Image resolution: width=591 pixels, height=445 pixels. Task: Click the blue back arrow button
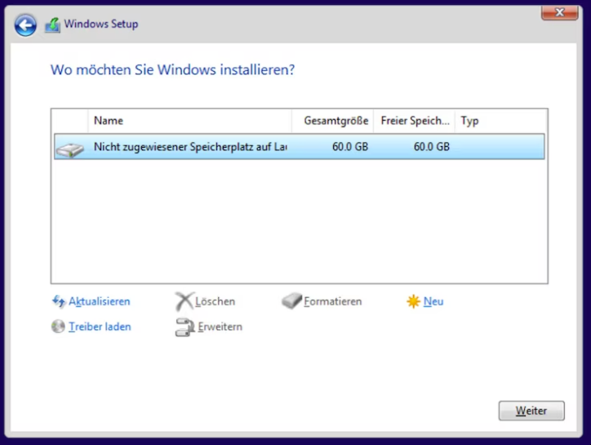click(x=25, y=25)
